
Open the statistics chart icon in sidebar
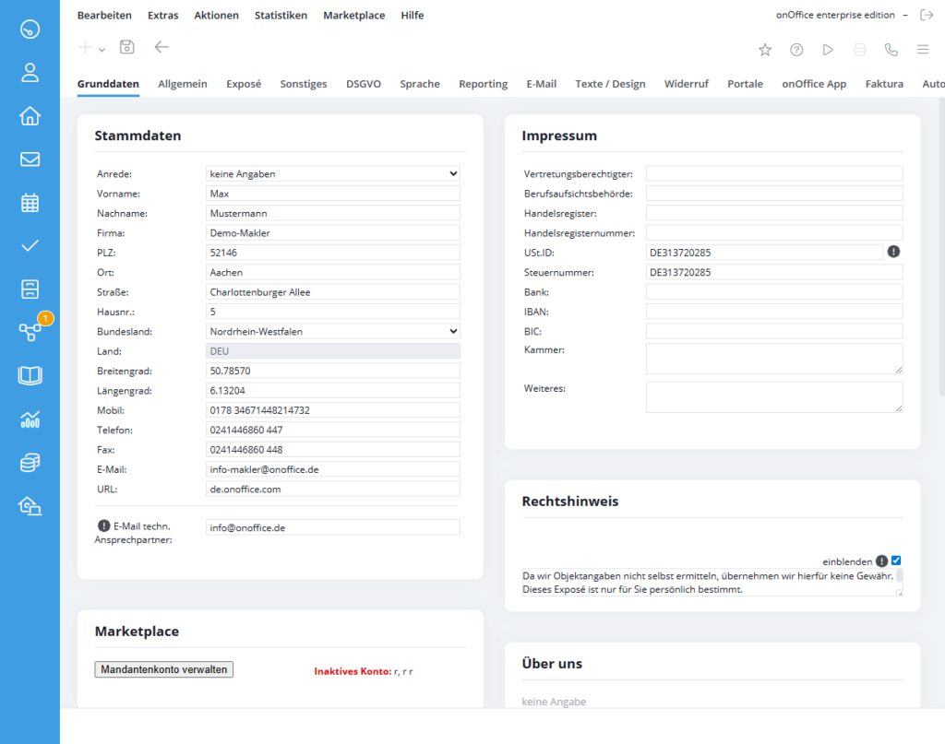point(30,419)
